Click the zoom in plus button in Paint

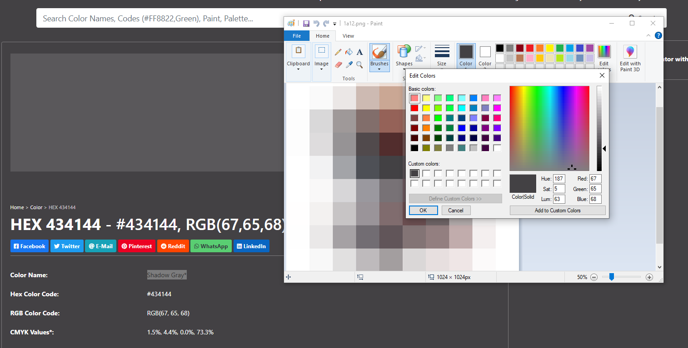[649, 277]
